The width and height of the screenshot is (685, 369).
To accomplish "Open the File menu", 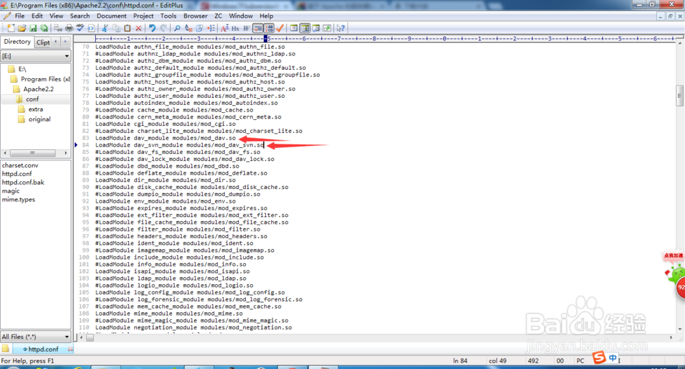I will (x=20, y=16).
